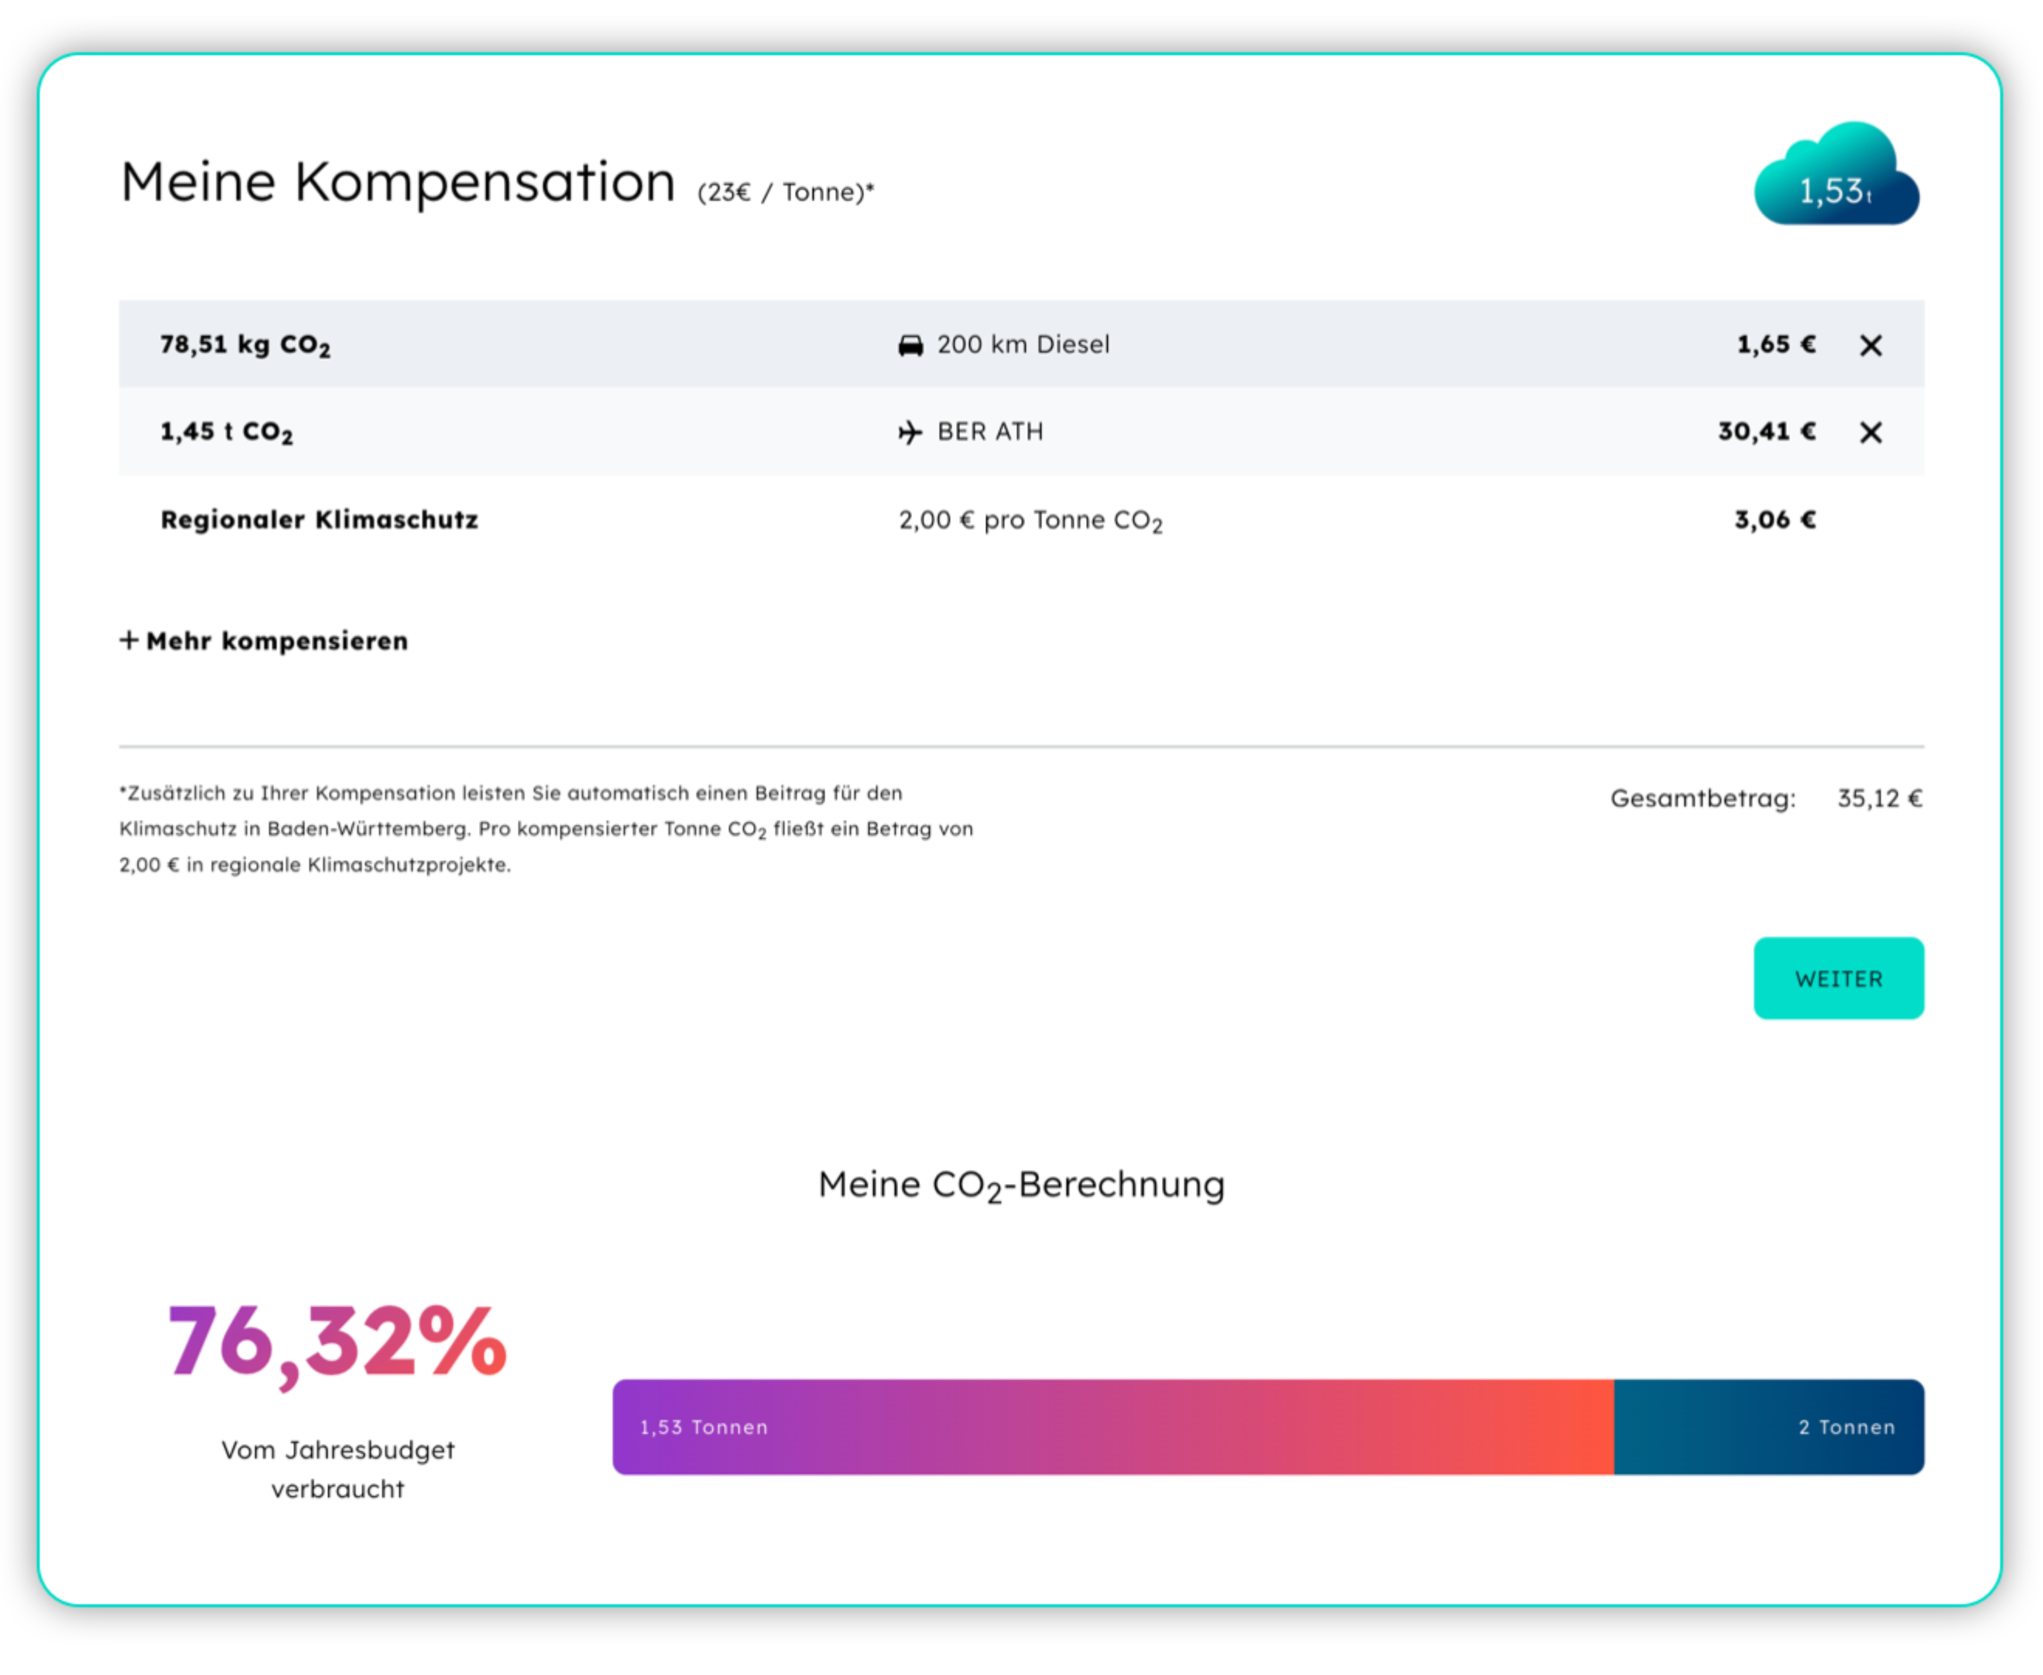Click the Regionaler Klimaschutz label

319,520
